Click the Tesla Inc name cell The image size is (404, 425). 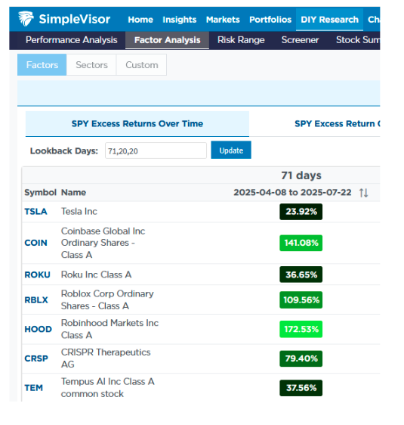[79, 212]
